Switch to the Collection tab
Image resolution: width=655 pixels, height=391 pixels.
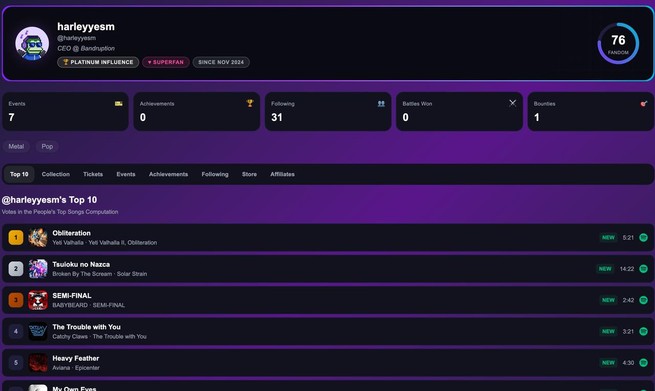pyautogui.click(x=56, y=174)
